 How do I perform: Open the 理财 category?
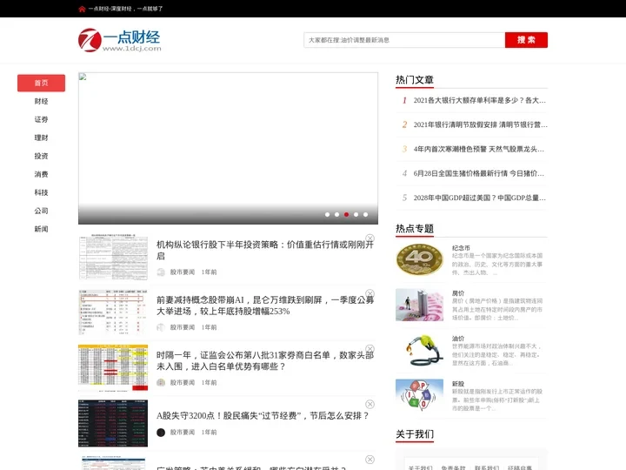click(x=41, y=138)
